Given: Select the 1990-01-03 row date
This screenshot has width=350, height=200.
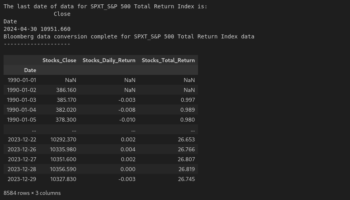Looking at the screenshot, I should pyautogui.click(x=22, y=100).
